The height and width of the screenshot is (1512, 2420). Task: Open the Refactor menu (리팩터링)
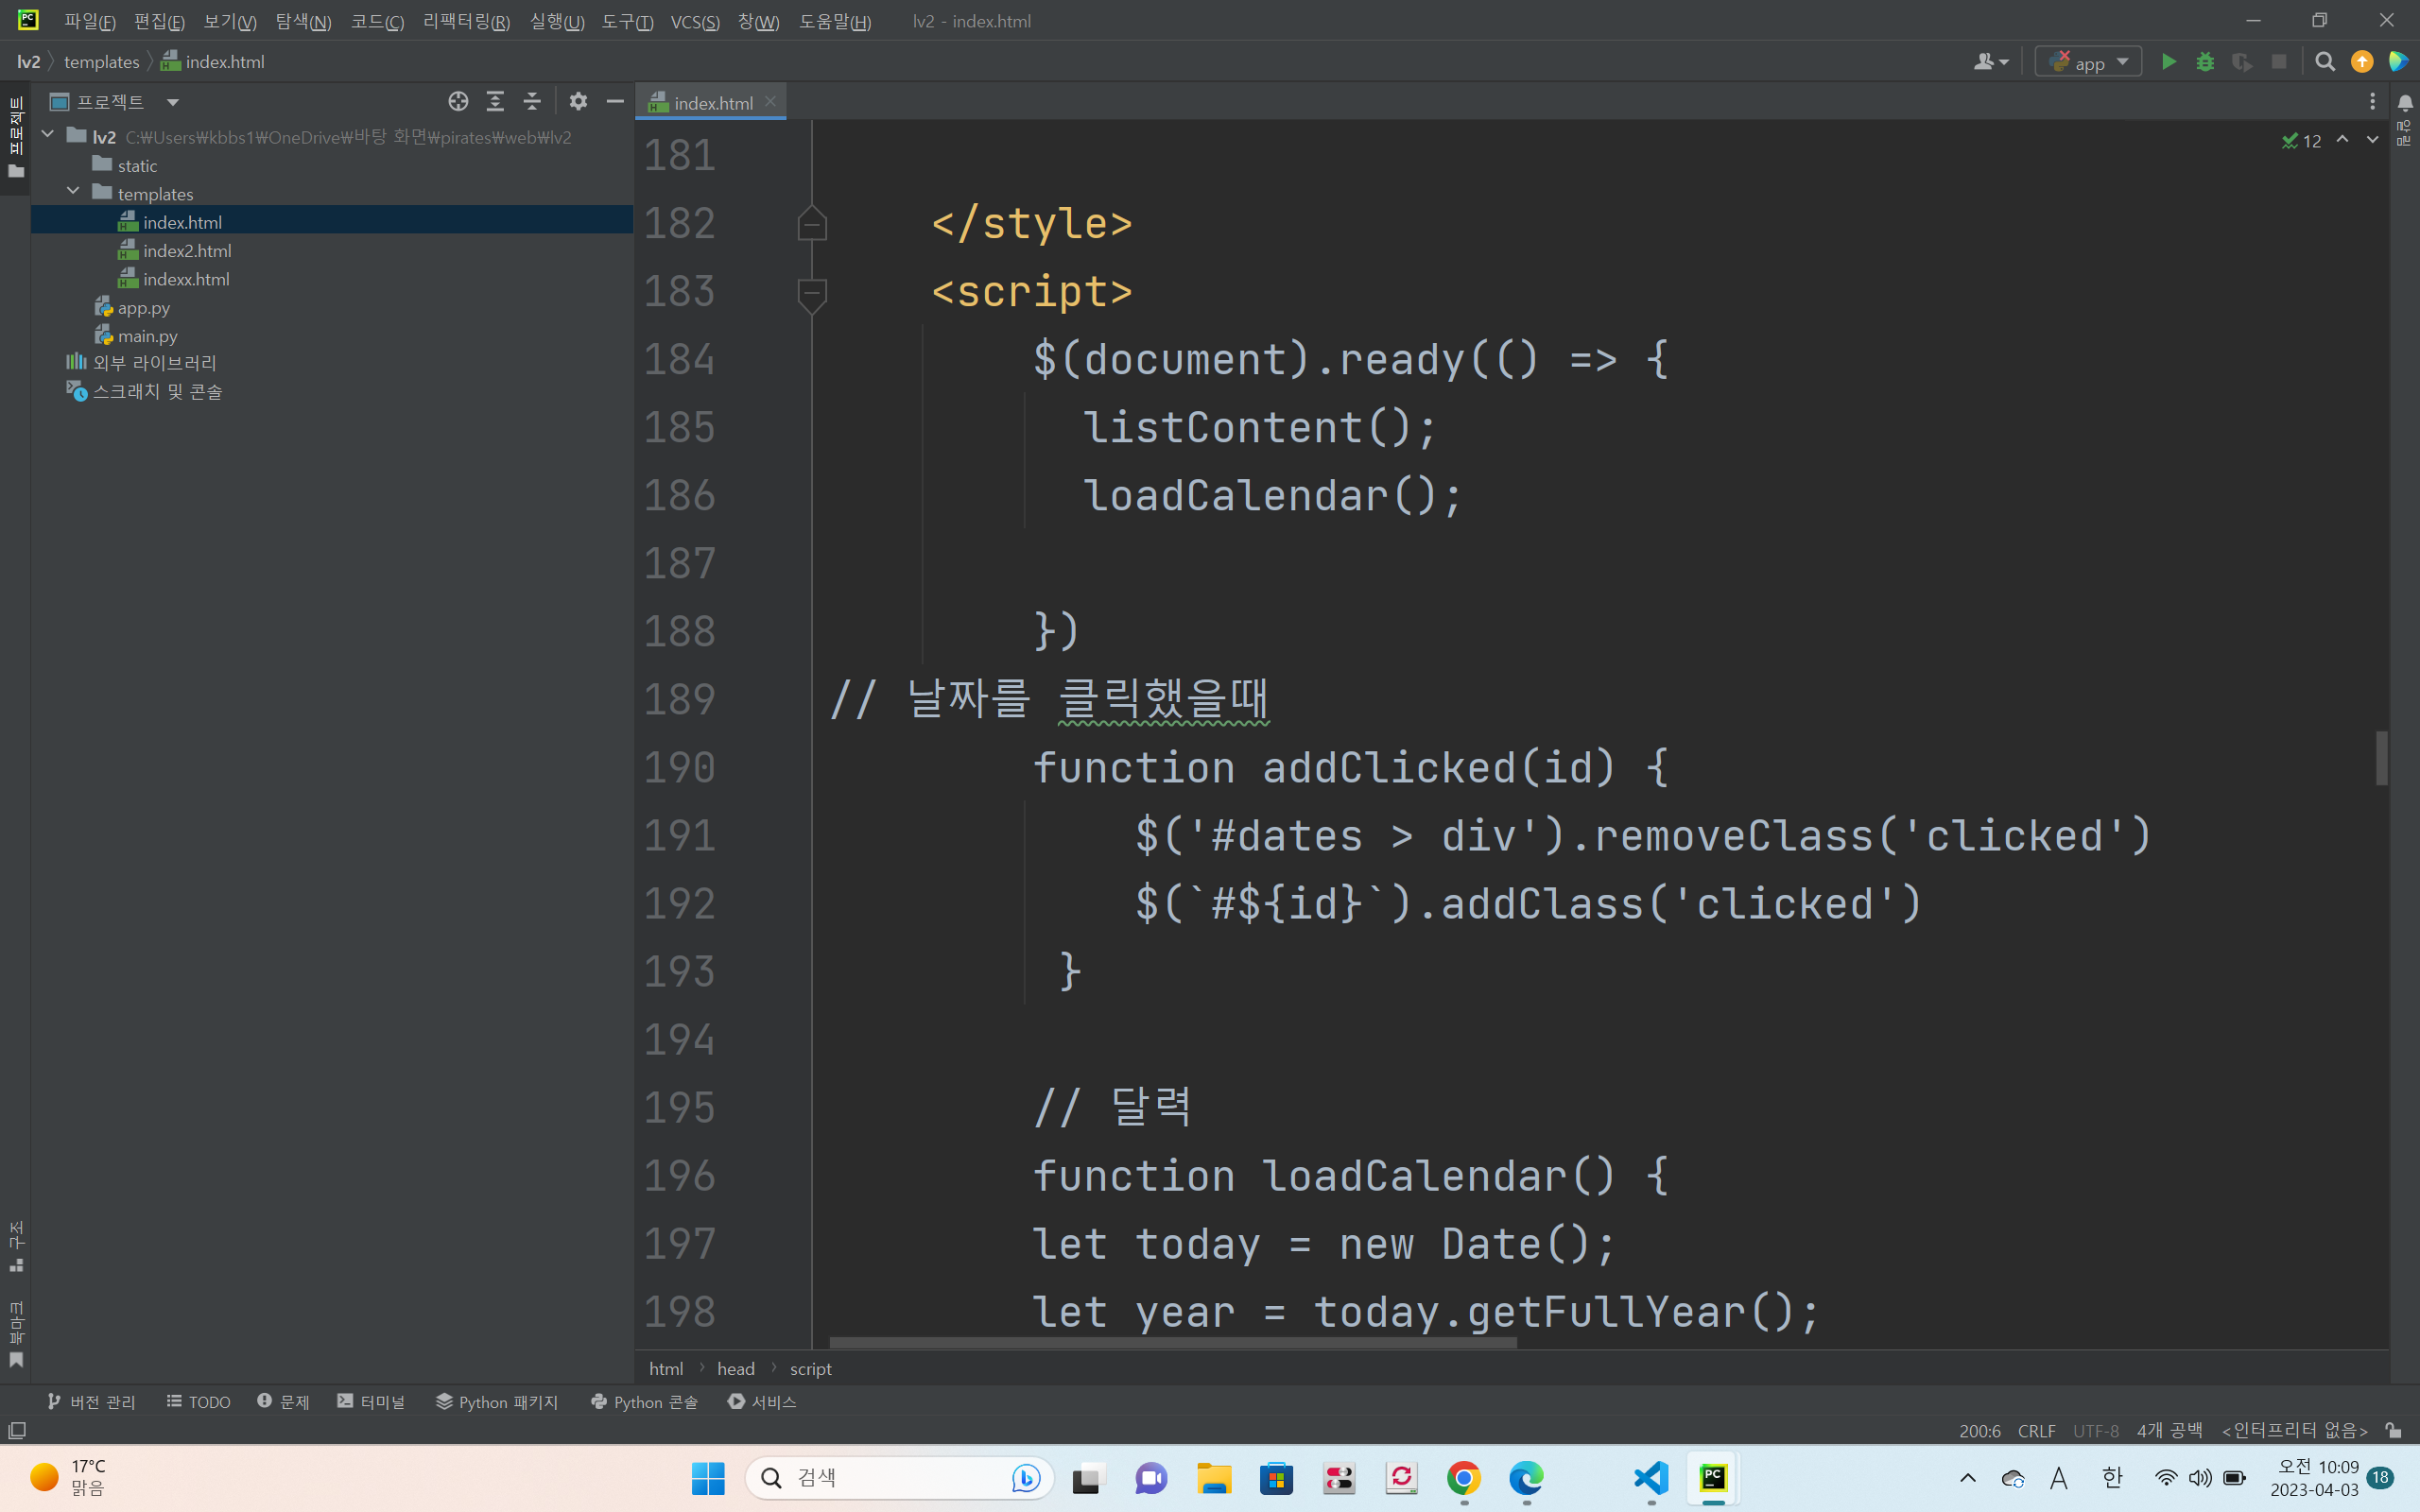[x=466, y=21]
